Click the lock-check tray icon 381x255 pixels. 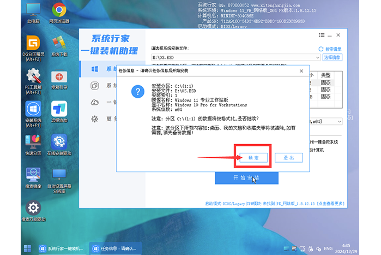(x=311, y=248)
